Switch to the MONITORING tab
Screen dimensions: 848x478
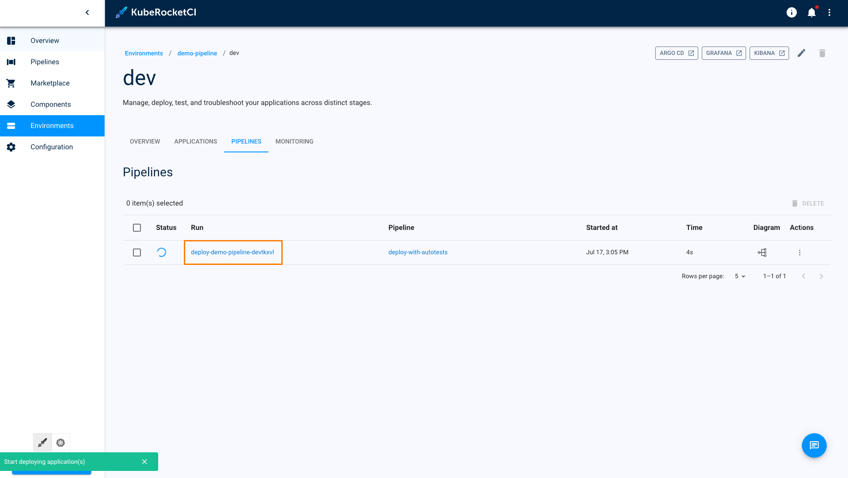tap(294, 141)
